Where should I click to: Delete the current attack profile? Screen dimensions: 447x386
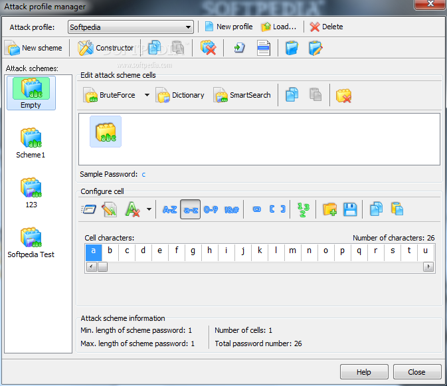pyautogui.click(x=327, y=27)
